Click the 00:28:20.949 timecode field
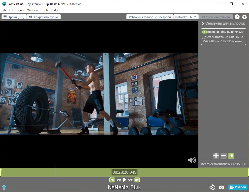Screen dimensions: 249x192 pos(124,172)
